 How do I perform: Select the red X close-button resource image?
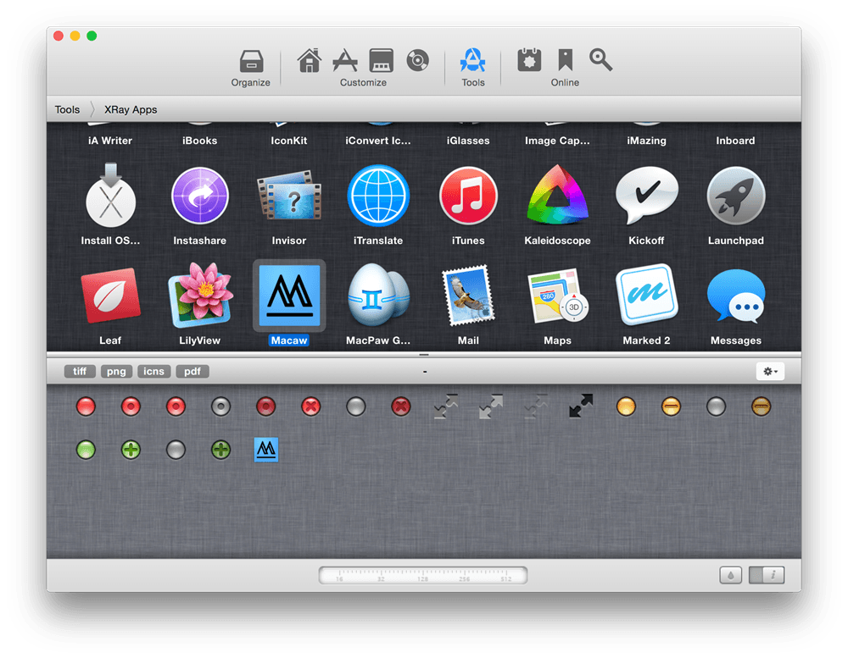(x=311, y=406)
